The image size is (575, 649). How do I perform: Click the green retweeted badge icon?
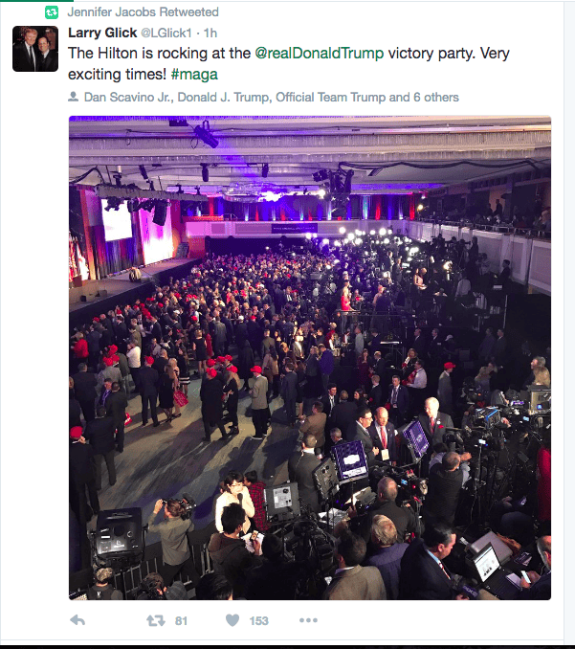(x=52, y=12)
